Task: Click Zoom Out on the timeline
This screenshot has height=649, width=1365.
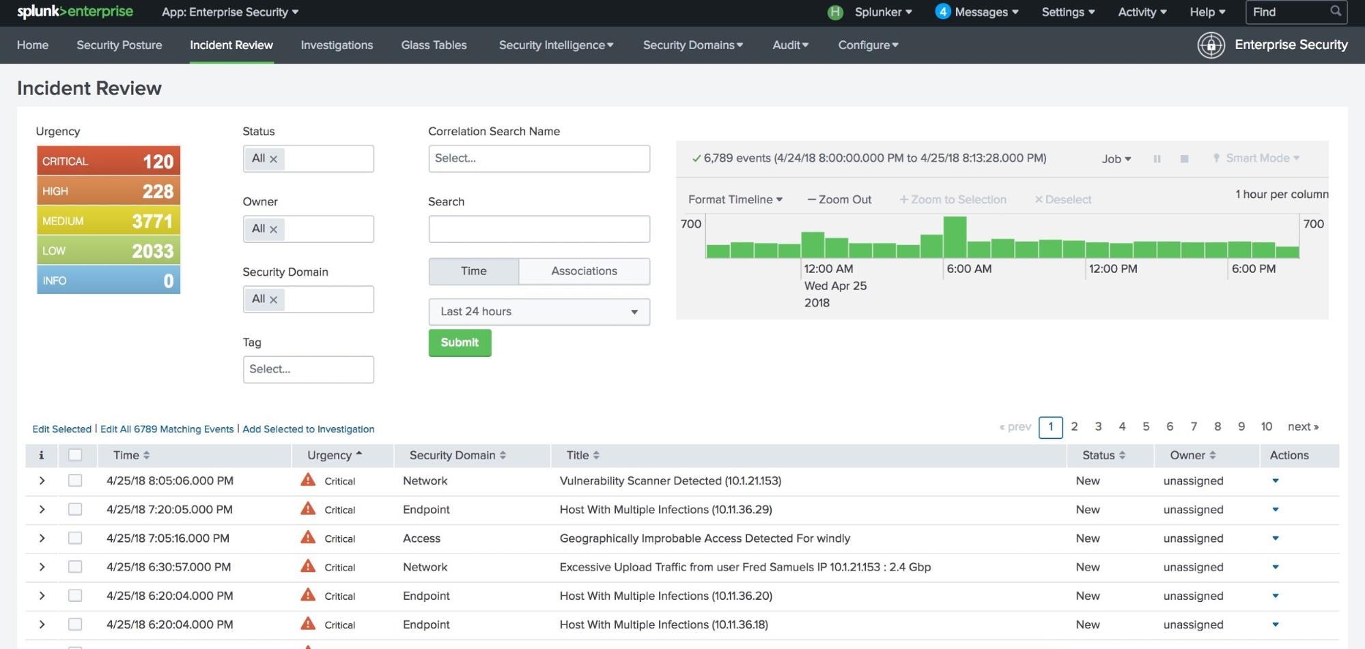Action: (x=839, y=199)
